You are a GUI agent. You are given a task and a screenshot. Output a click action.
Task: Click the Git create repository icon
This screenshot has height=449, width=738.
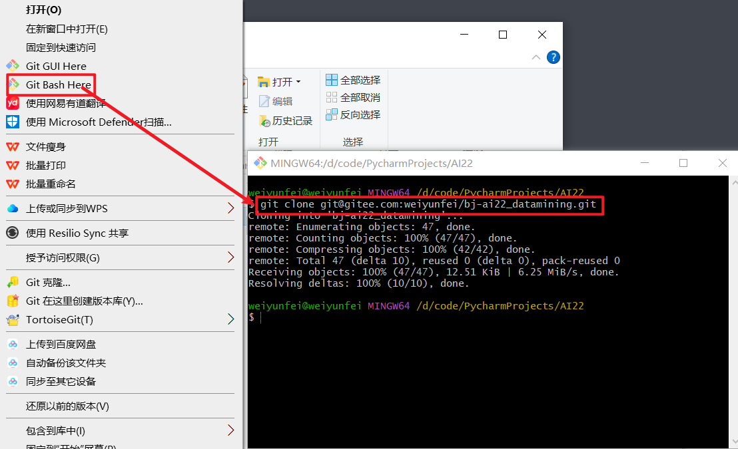[x=13, y=301]
